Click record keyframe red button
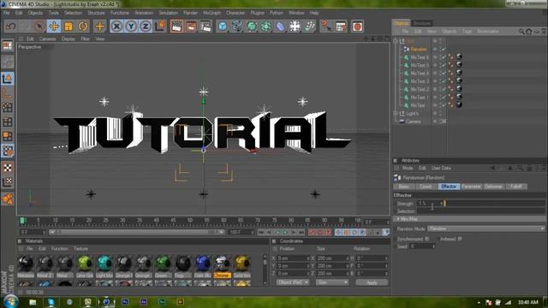The image size is (548, 308). click(x=312, y=232)
